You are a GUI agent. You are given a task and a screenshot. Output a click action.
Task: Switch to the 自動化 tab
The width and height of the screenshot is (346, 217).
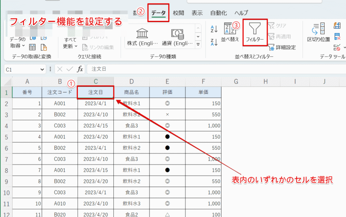click(x=219, y=13)
